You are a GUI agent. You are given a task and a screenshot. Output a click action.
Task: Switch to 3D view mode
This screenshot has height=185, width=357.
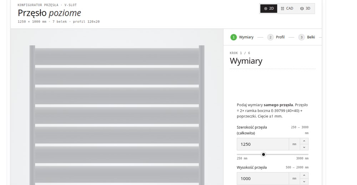pyautogui.click(x=305, y=9)
